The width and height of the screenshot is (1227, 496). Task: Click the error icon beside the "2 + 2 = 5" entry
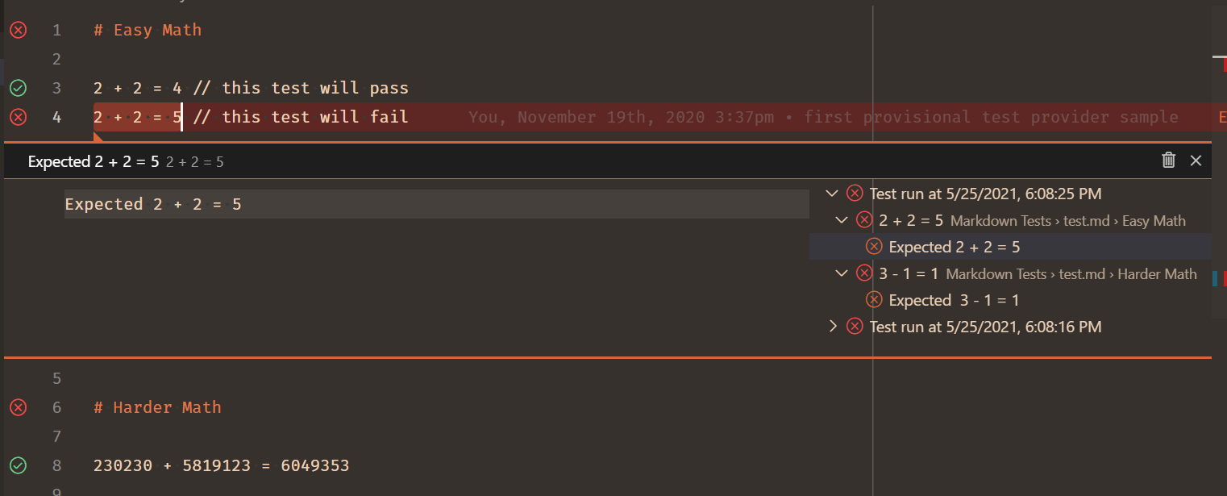click(x=864, y=220)
